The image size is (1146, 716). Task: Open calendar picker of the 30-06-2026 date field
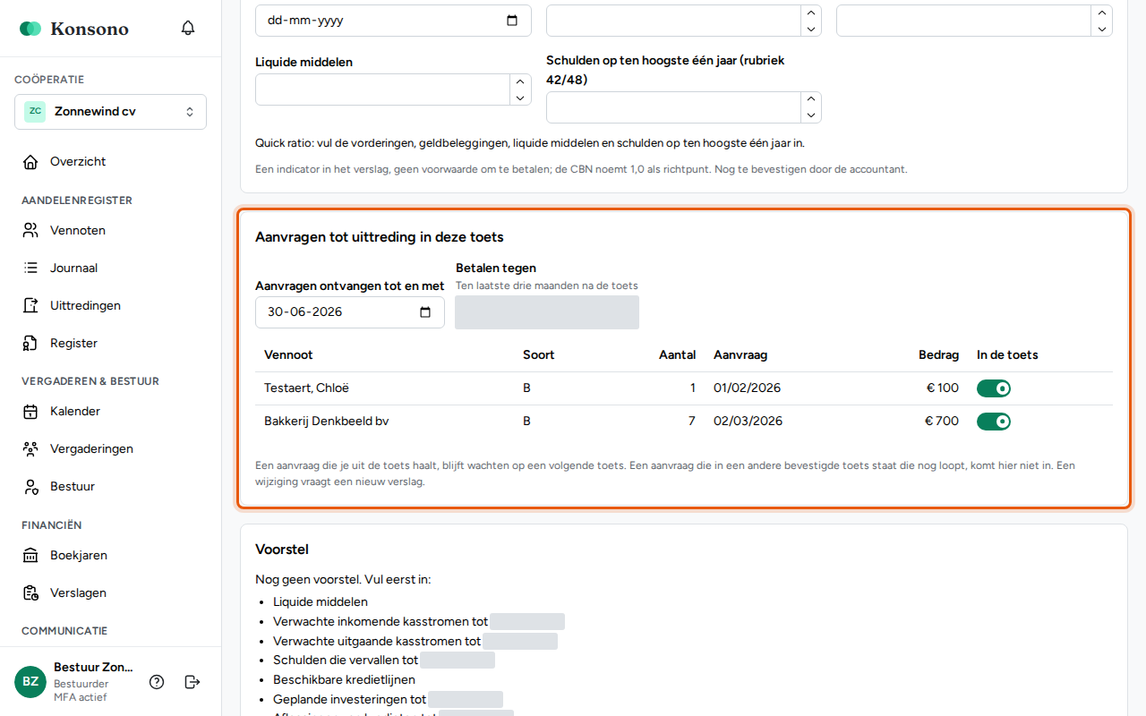tap(425, 312)
